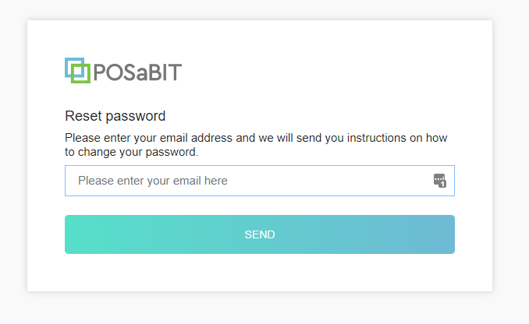Image resolution: width=529 pixels, height=324 pixels.
Task: Select the POSaBIT wordmark text
Action: click(x=137, y=72)
